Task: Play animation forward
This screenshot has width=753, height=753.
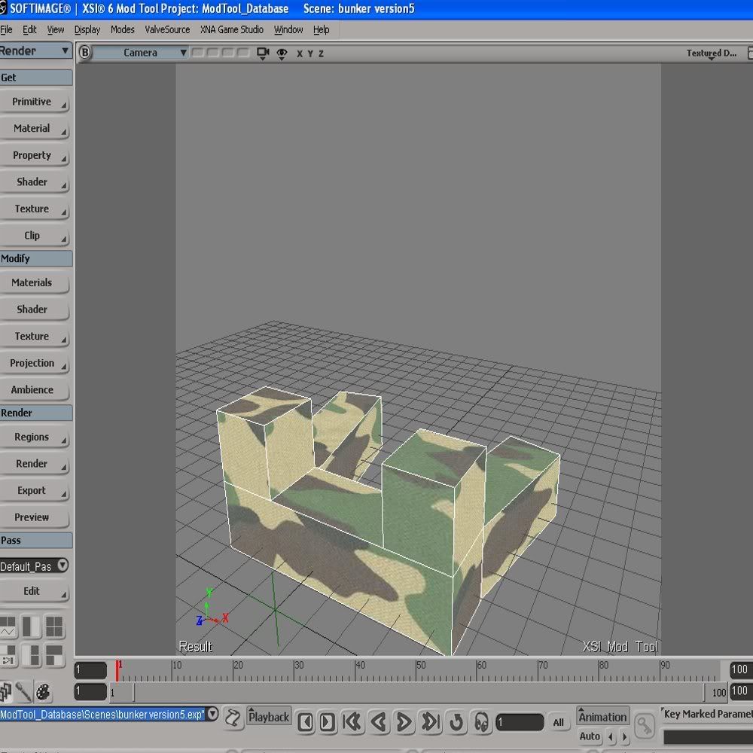Action: tap(404, 722)
